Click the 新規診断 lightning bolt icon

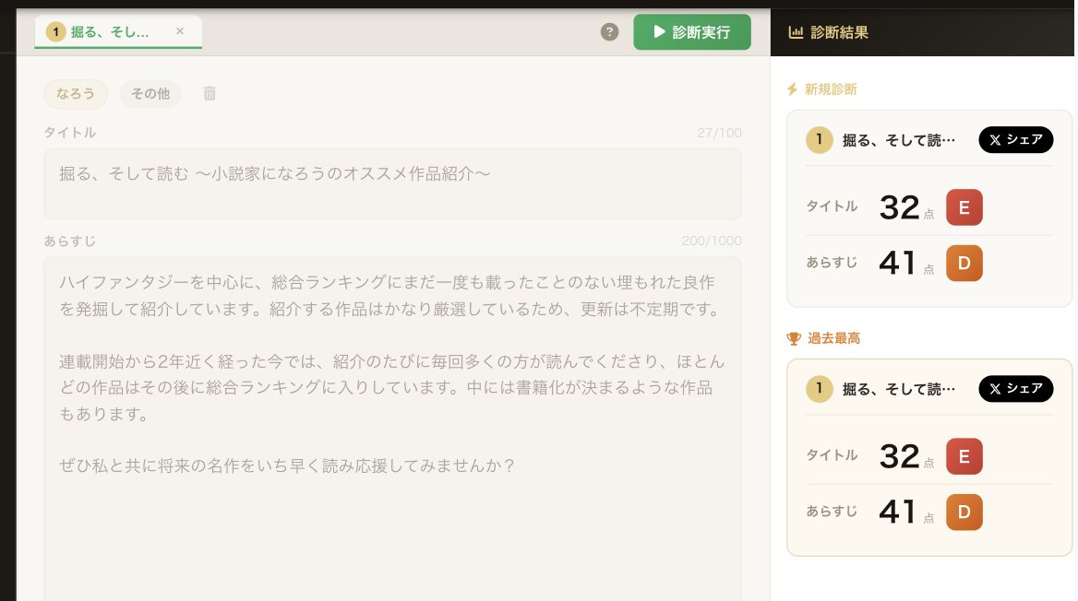click(792, 89)
